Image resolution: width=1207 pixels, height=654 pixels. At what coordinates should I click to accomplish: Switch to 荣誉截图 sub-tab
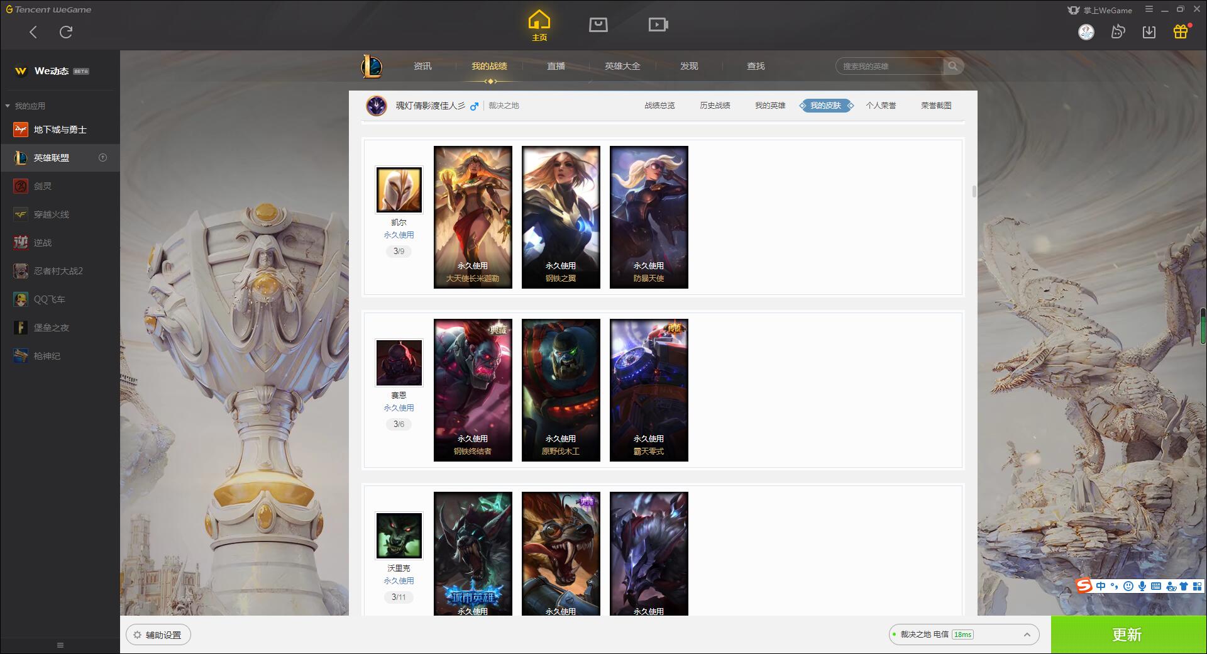pos(936,106)
